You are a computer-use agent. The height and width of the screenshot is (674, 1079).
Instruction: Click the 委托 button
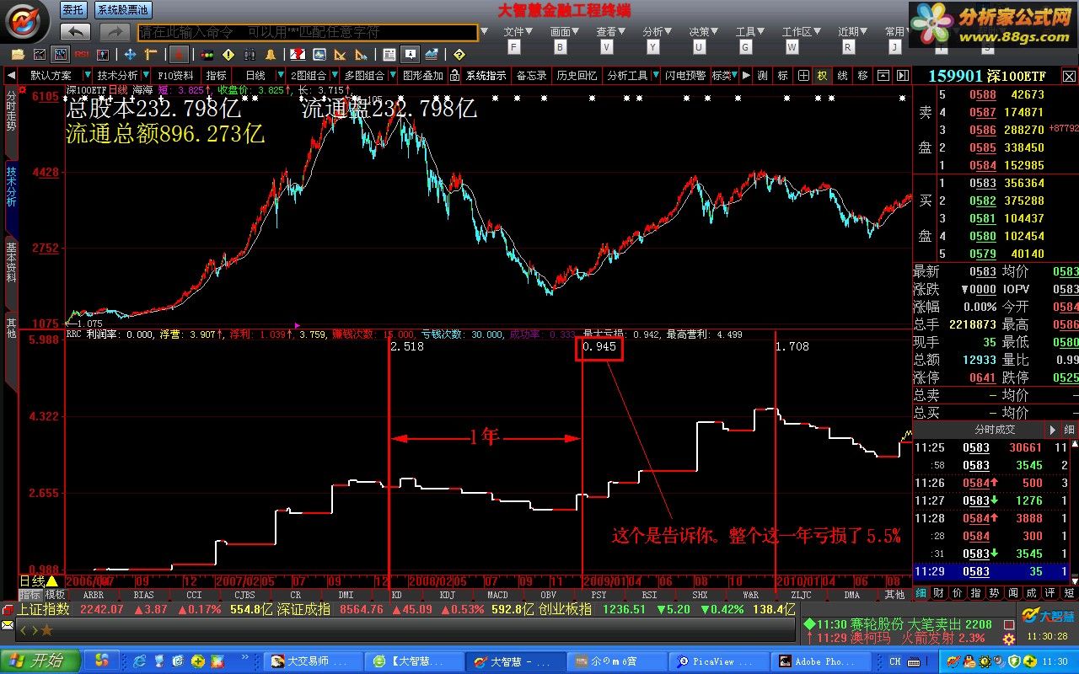[x=73, y=10]
